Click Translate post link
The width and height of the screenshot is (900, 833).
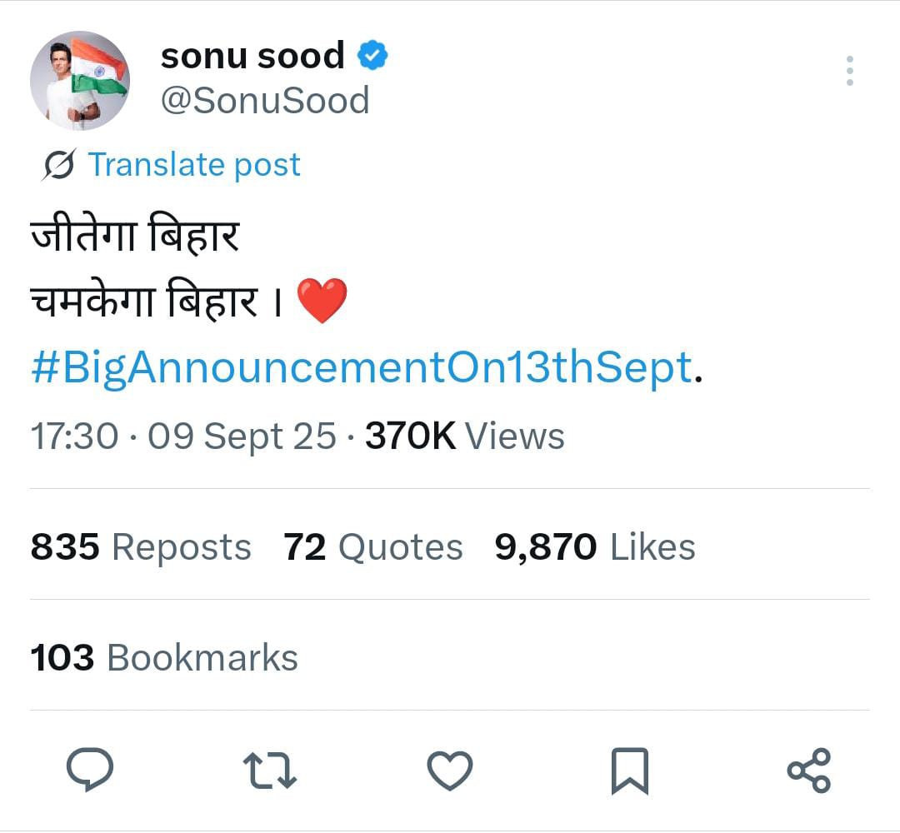coord(193,165)
